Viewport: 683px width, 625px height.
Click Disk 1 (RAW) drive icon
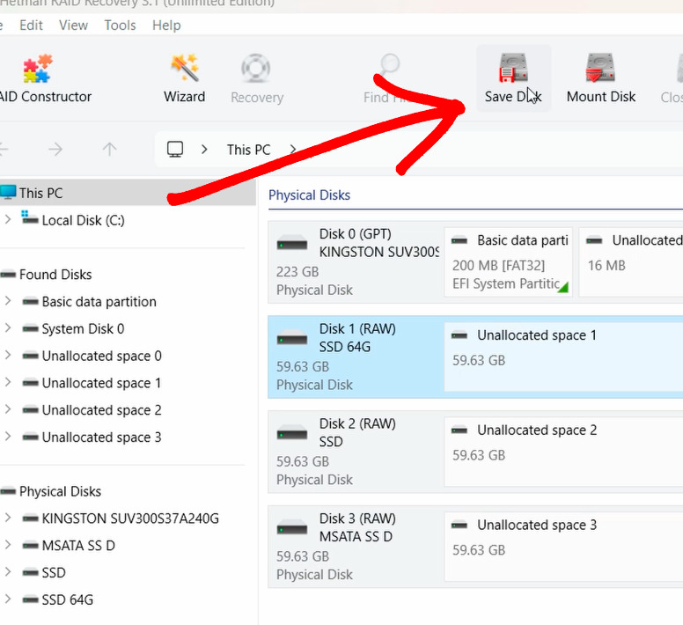(x=292, y=338)
